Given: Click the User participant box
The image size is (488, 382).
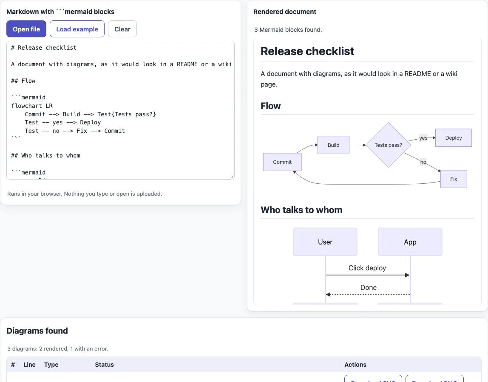Looking at the screenshot, I should [325, 242].
